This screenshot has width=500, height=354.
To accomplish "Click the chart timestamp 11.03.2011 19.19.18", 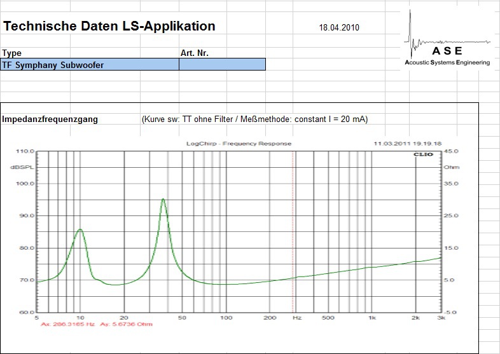I will click(407, 144).
